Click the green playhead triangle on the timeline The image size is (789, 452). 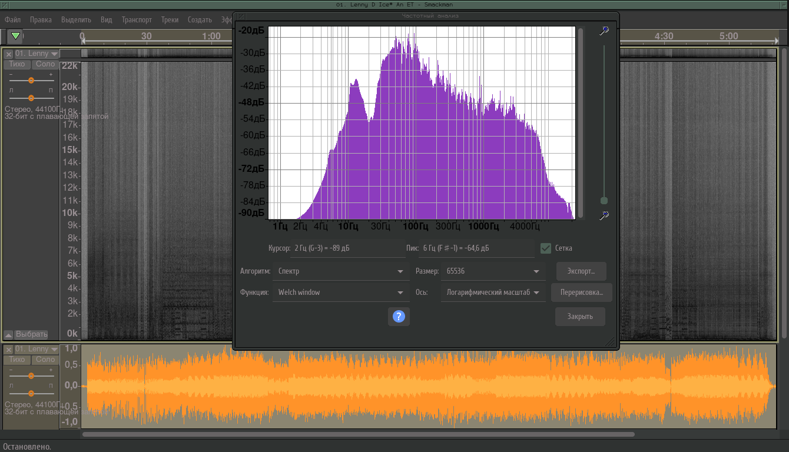(x=15, y=36)
